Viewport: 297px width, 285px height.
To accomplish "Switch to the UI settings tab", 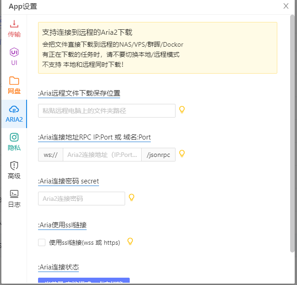I will [14, 57].
